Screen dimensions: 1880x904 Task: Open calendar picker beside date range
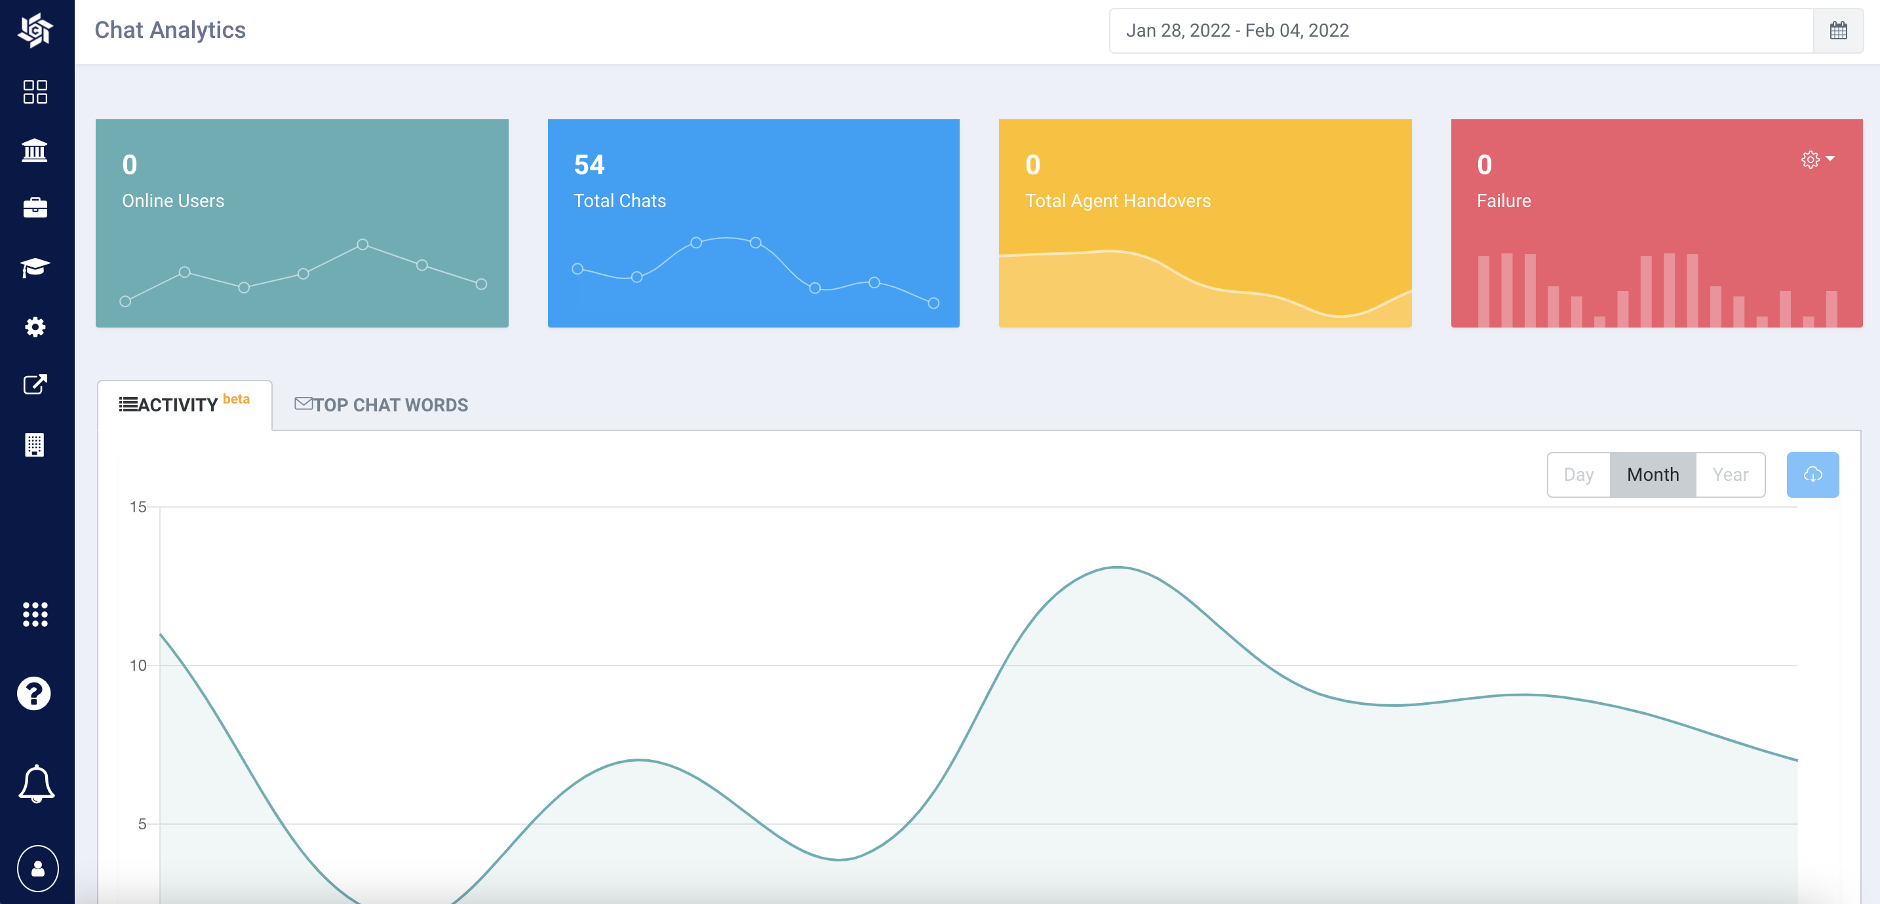pos(1837,31)
